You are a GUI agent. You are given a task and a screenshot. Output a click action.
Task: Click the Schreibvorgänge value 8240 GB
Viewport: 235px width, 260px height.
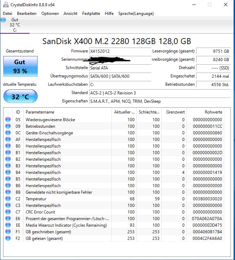tap(213, 59)
